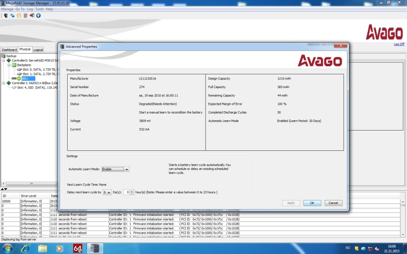
Task: Open the Tools menu
Action: click(x=39, y=9)
